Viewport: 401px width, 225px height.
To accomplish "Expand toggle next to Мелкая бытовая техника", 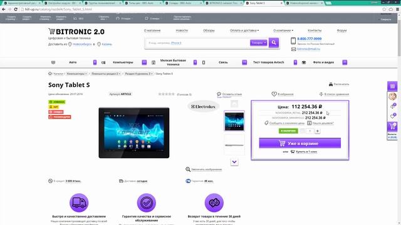I will click(195, 62).
